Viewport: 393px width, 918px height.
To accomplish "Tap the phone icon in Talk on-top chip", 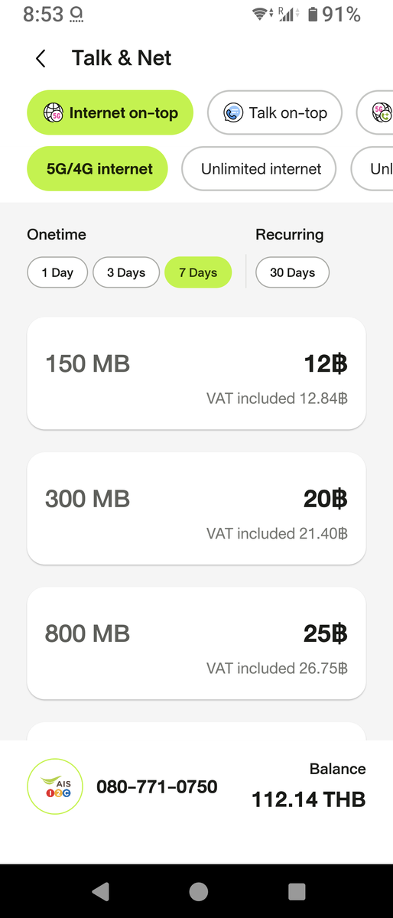I will (232, 113).
